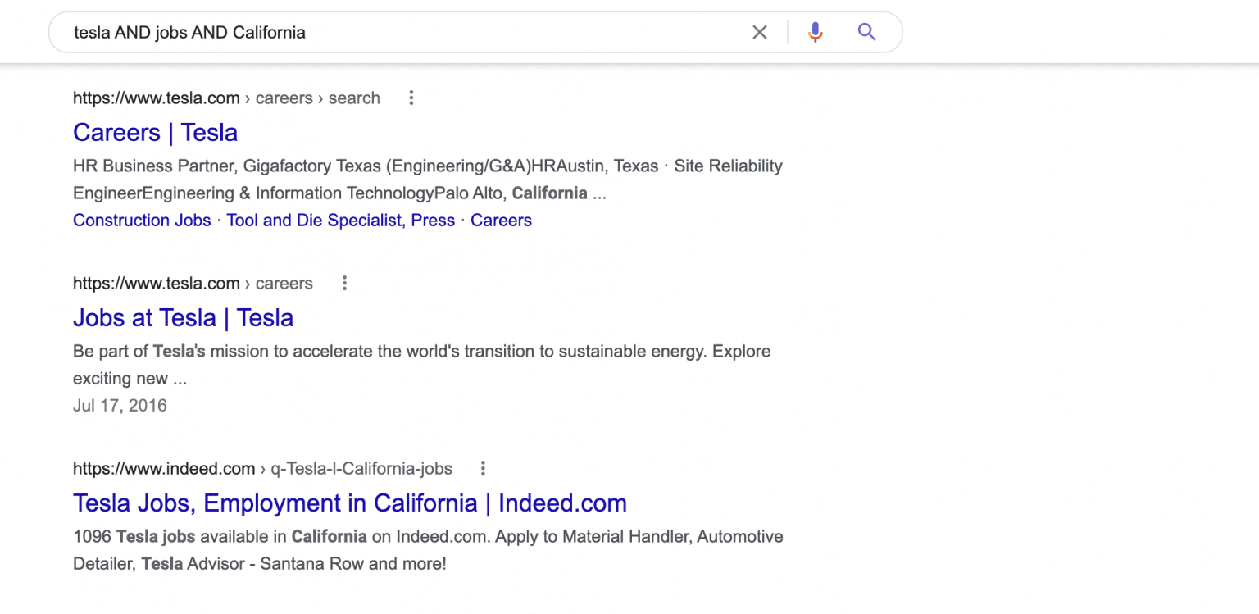
Task: Click the tesla.com careers breadcrumb on second result
Action: point(193,283)
